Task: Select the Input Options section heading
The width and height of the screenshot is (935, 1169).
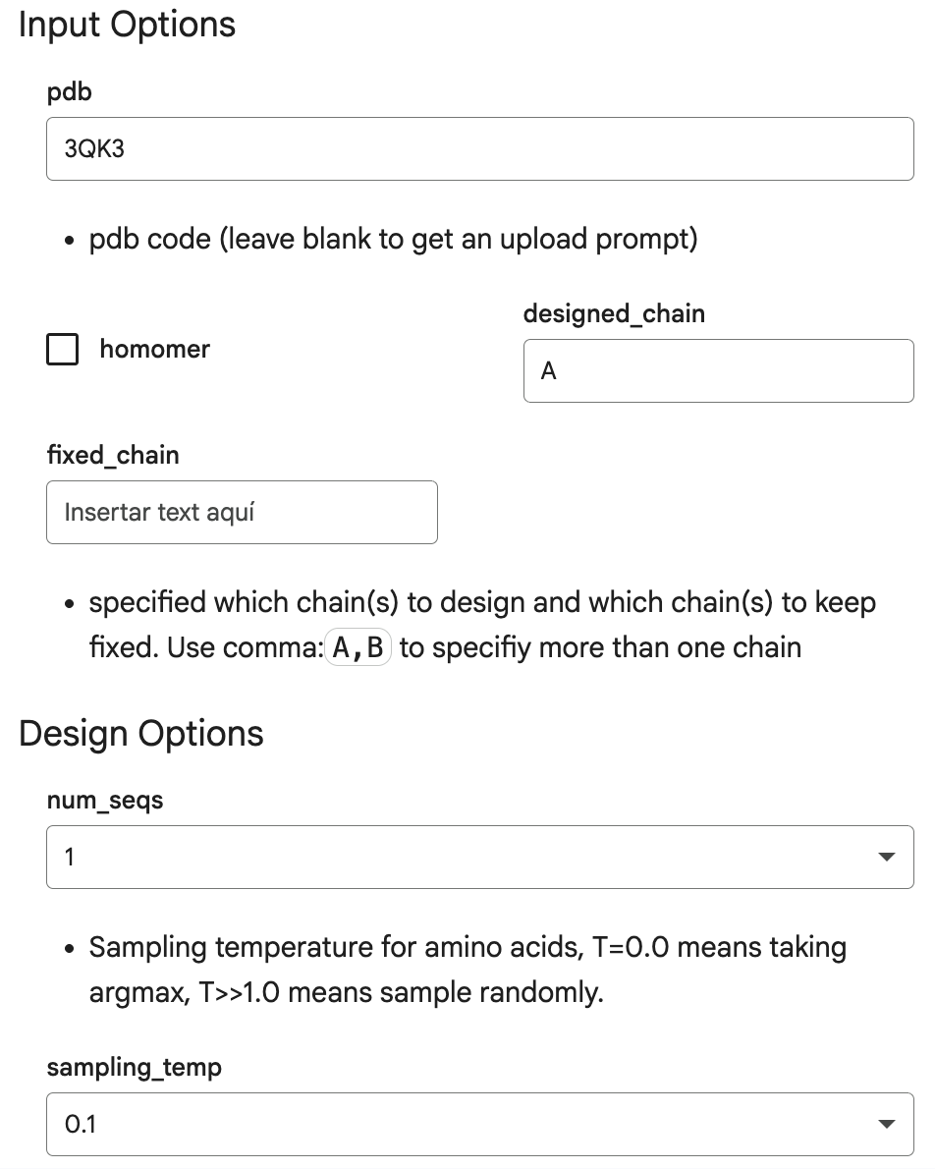Action: [x=127, y=25]
